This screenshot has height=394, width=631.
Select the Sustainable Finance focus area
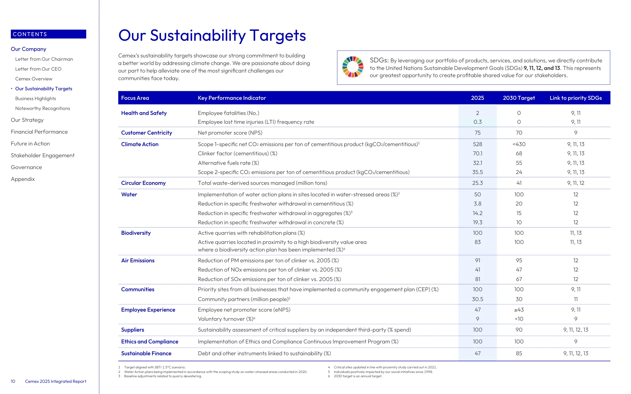point(146,353)
